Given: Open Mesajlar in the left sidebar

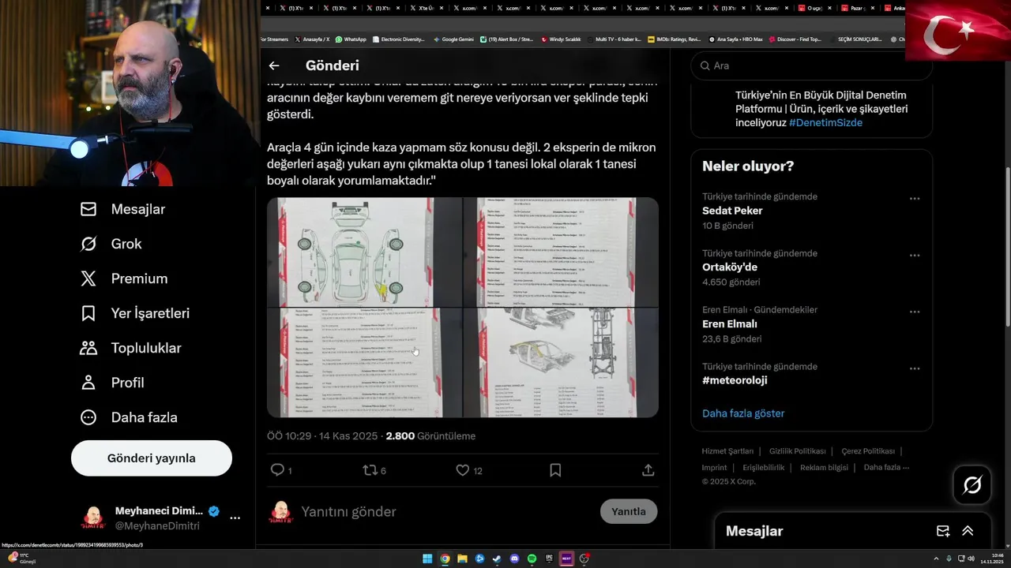Looking at the screenshot, I should [x=123, y=209].
